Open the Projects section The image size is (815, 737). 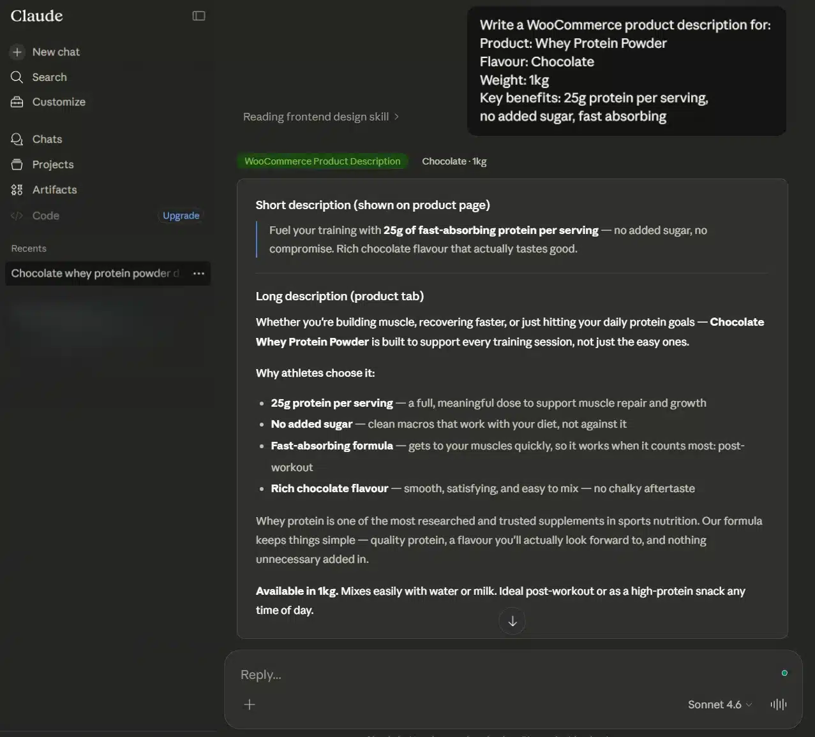point(53,164)
